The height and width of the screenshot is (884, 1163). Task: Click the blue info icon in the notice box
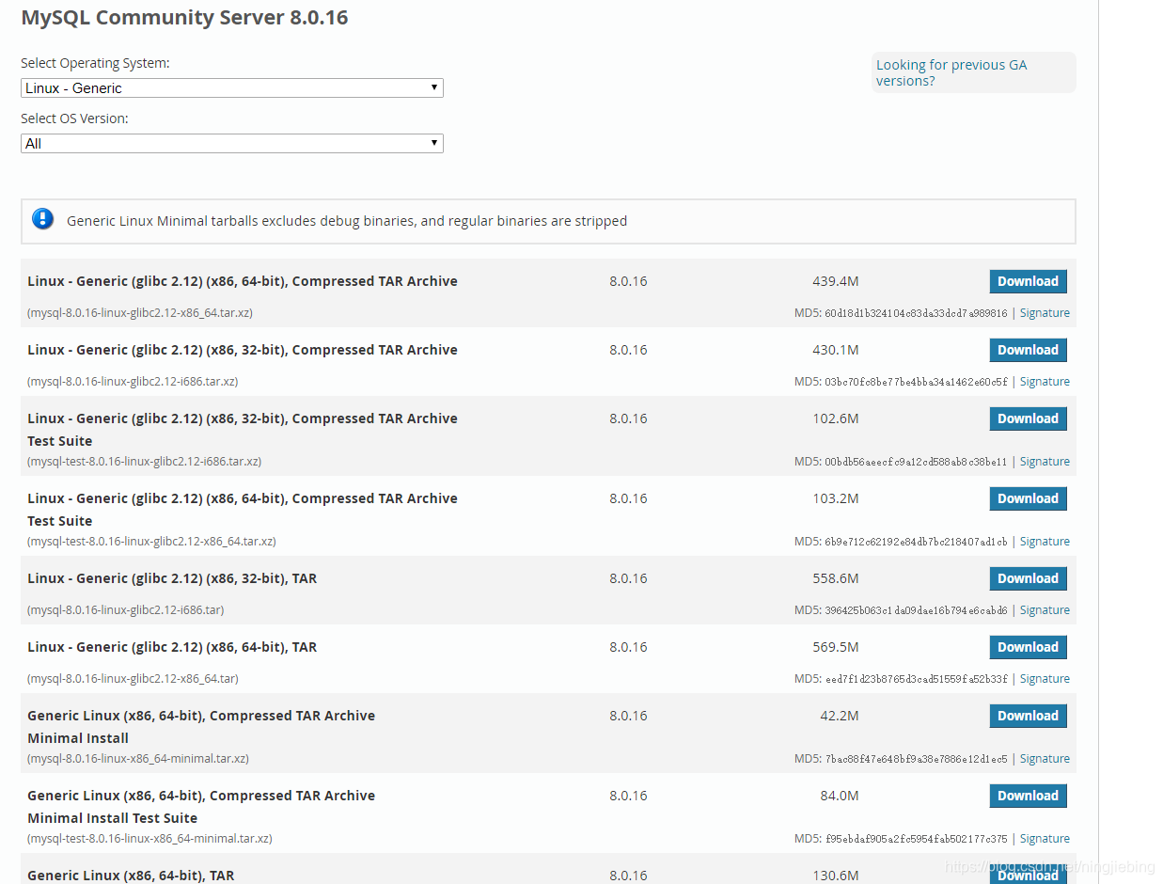point(42,219)
